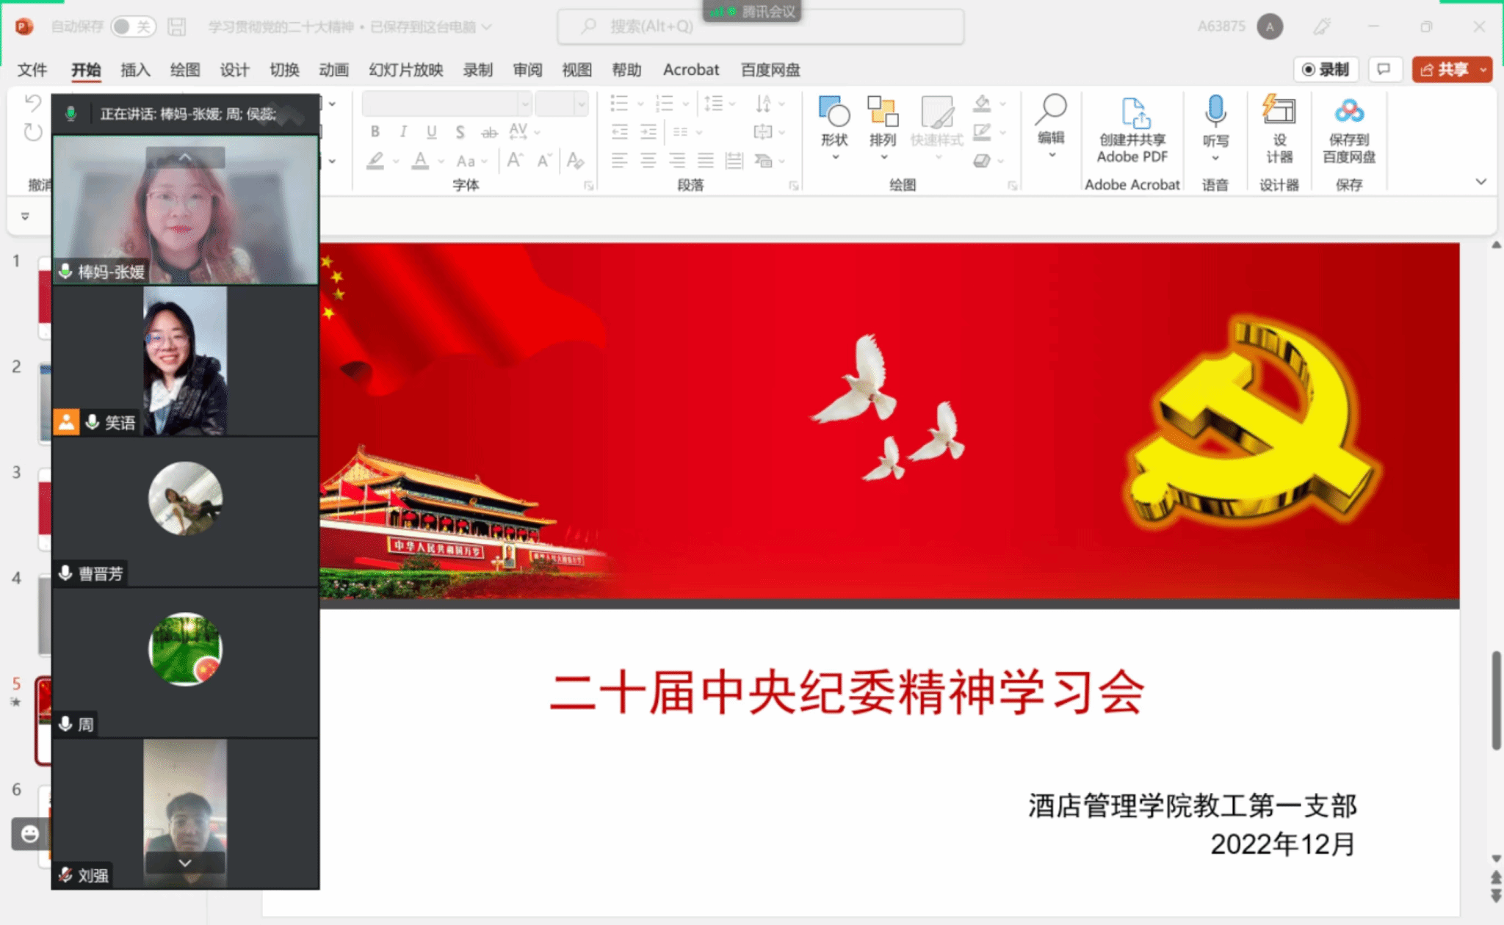Collapse the ribbon with chevron arrow
Screen dimensions: 1504x925
(1481, 181)
